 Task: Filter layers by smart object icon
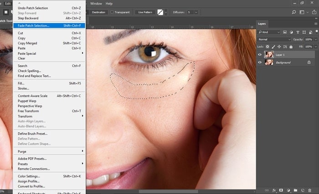(311, 32)
